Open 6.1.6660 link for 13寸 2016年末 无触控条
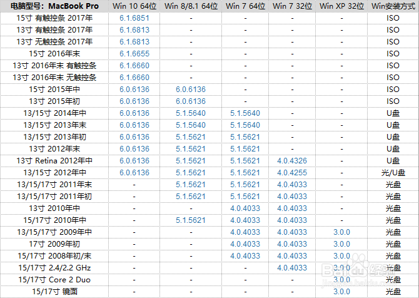The width and height of the screenshot is (419, 298). (134, 78)
